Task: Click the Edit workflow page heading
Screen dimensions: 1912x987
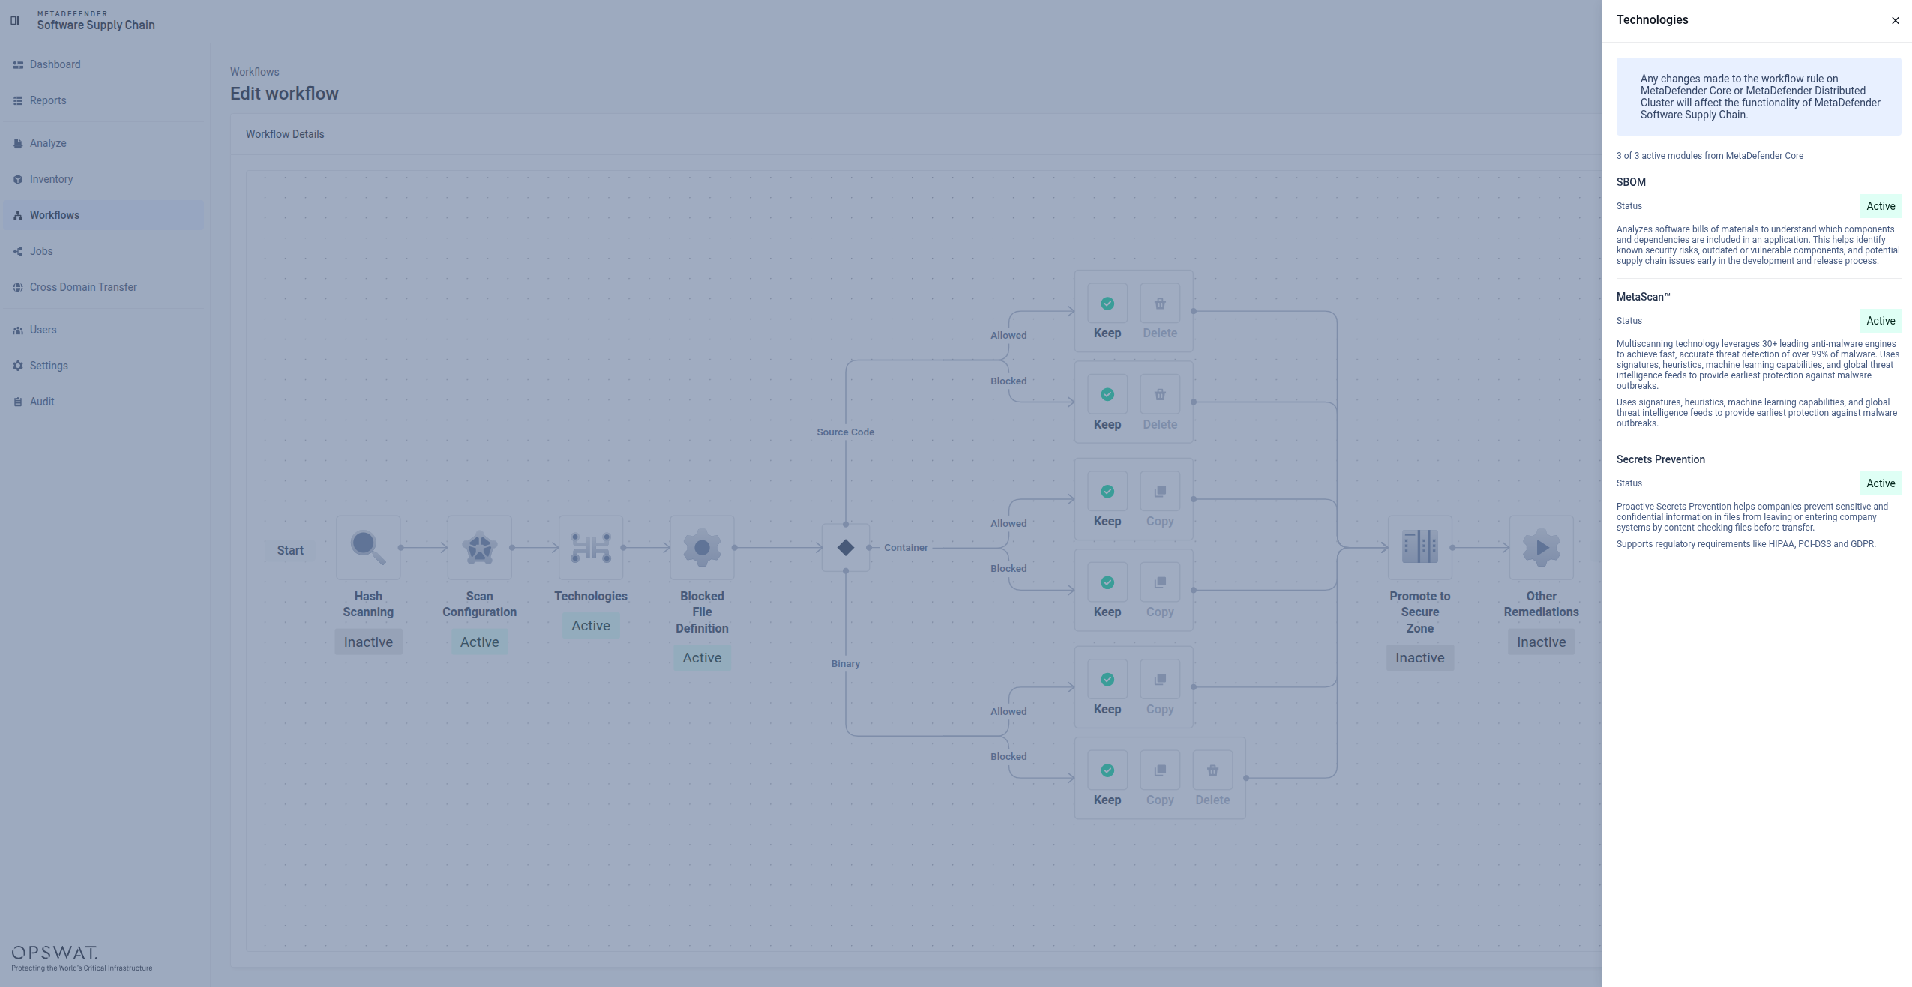Action: coord(284,94)
